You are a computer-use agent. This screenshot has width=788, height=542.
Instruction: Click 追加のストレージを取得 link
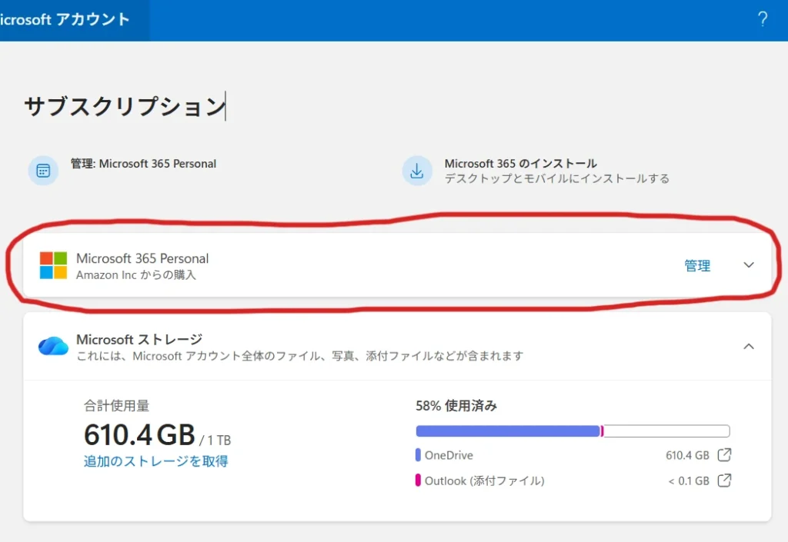click(155, 461)
